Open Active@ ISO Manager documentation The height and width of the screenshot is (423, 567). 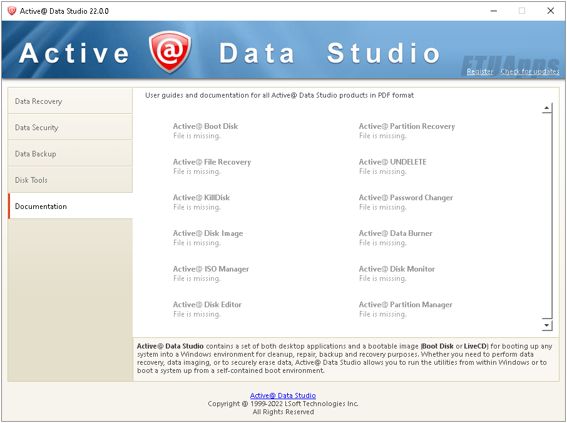pos(211,269)
